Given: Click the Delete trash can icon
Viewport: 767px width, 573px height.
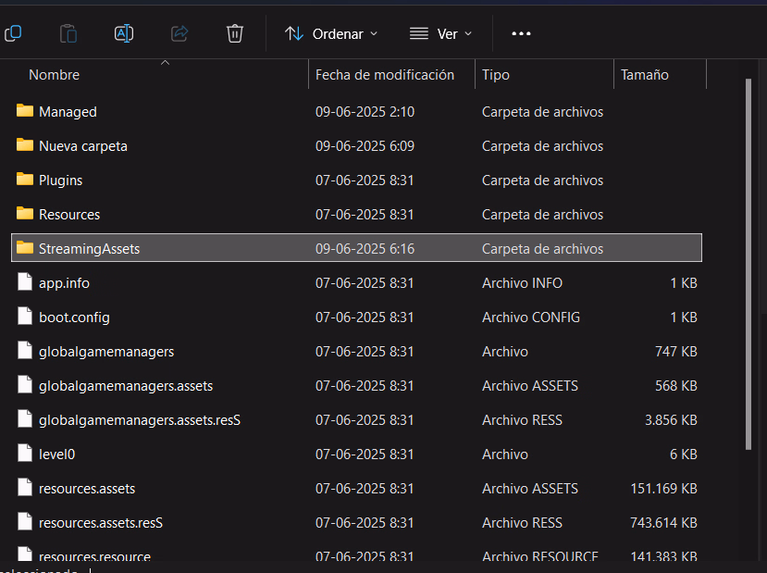Looking at the screenshot, I should [x=235, y=33].
